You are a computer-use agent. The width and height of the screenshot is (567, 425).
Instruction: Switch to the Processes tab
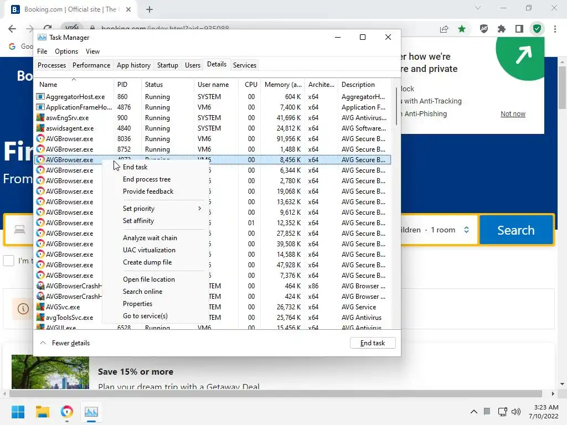tap(51, 65)
